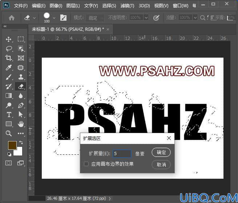Close the 未标题-1 document tab

point(108,29)
